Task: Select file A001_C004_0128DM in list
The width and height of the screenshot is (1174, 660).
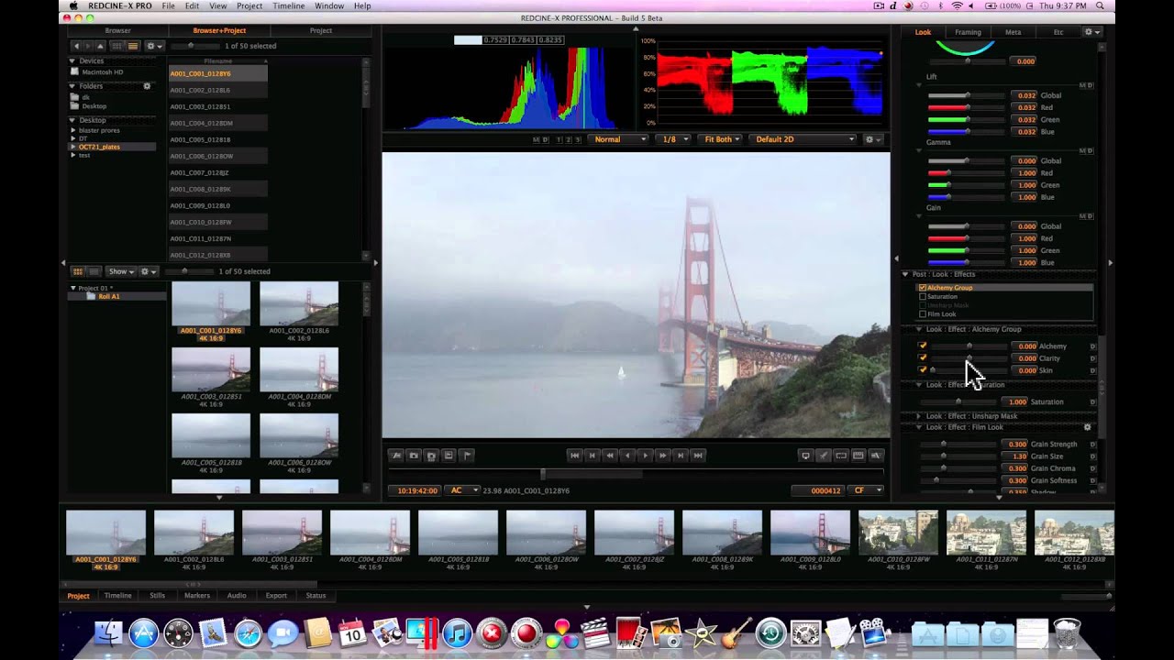Action: (x=218, y=123)
